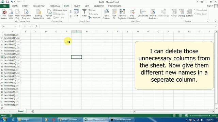
Task: Click into the formula bar
Action: pos(127,26)
